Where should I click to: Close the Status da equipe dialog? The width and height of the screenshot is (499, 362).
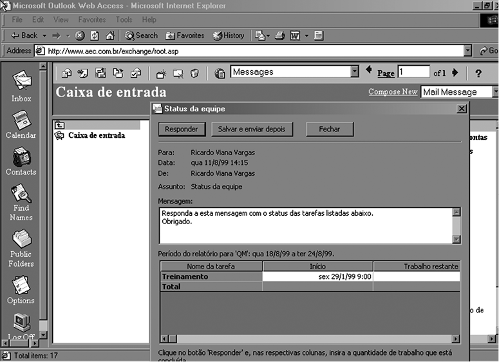tap(462, 109)
